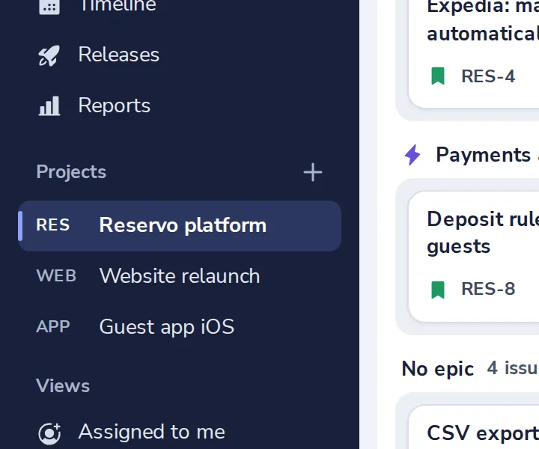Click the green bookmark icon beside RES-4

click(438, 76)
